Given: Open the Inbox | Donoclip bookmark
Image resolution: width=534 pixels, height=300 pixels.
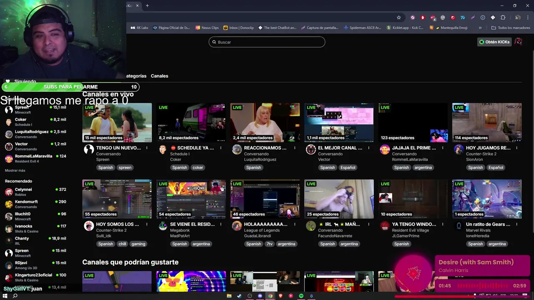Looking at the screenshot, I should [x=238, y=28].
